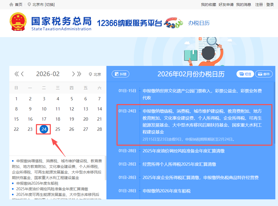Viewport: 278px width, 206px height.
Task: Go to previous year with double-left arrow
Action: click(16, 74)
